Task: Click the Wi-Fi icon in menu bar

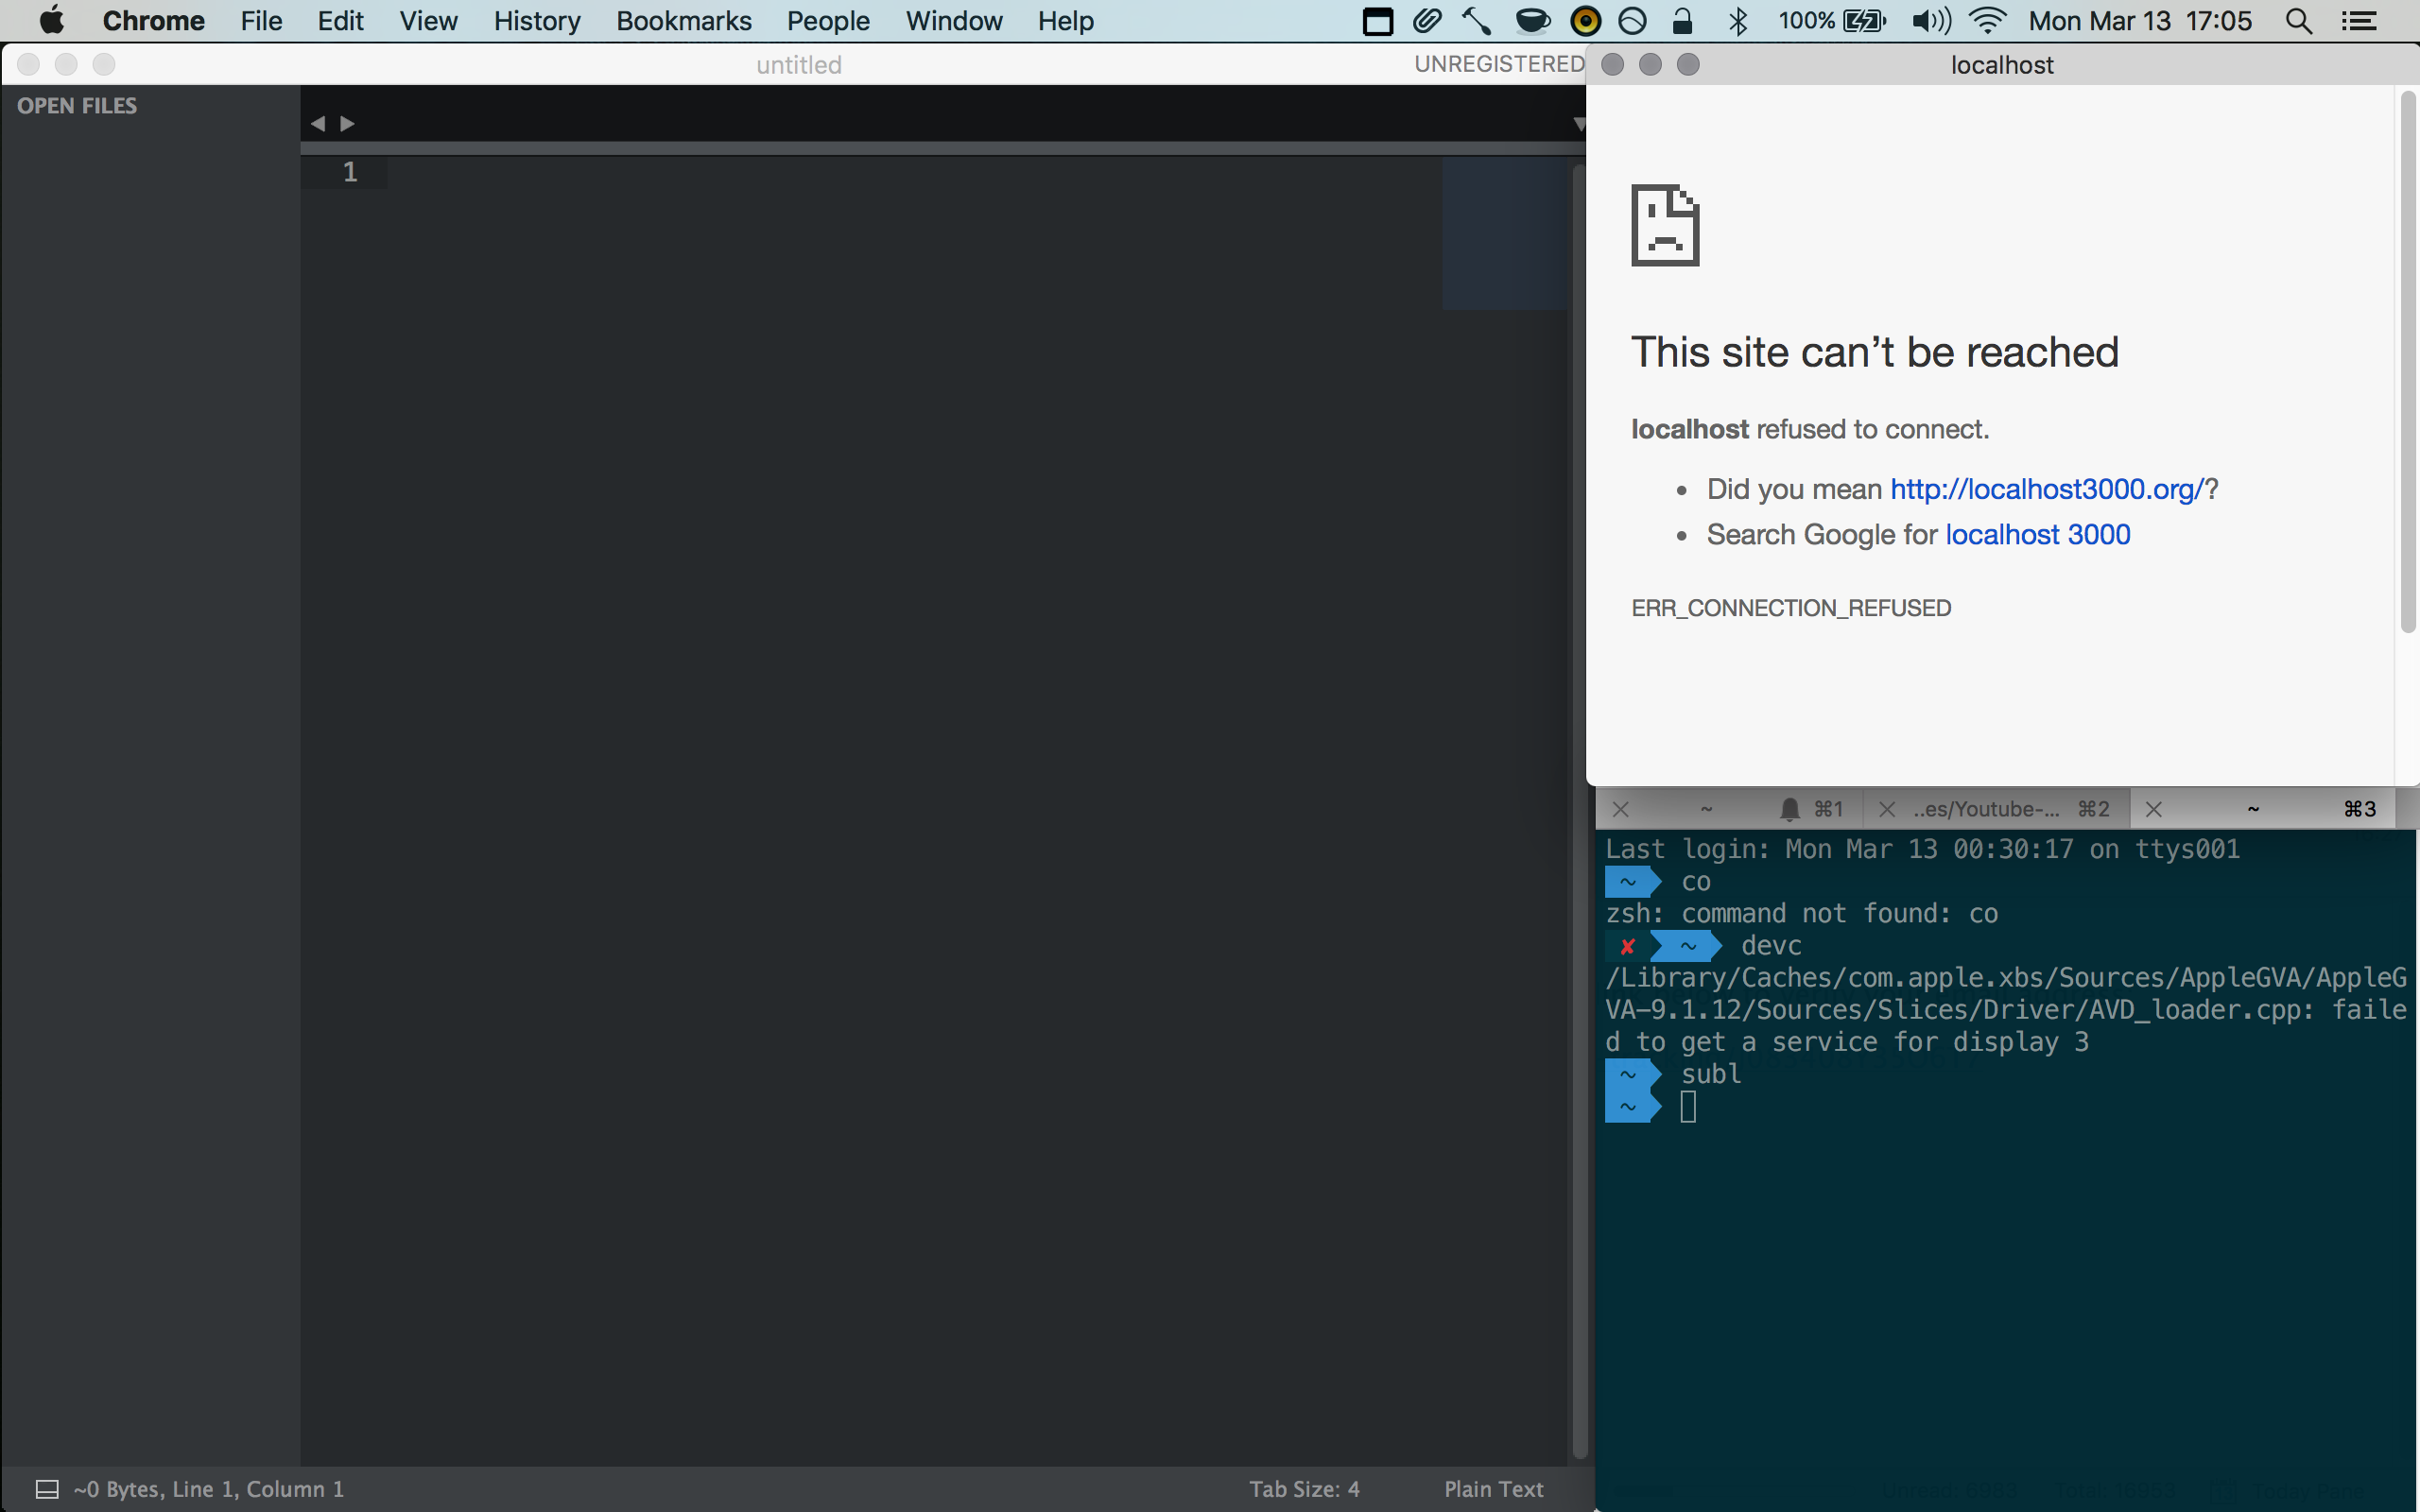Action: [1988, 21]
